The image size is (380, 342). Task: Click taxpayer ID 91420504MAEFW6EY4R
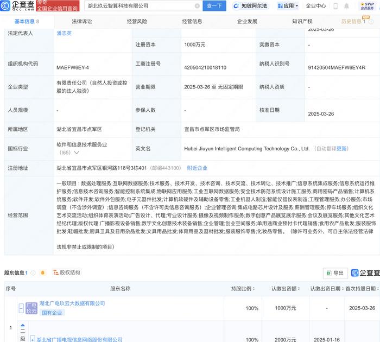coord(337,68)
